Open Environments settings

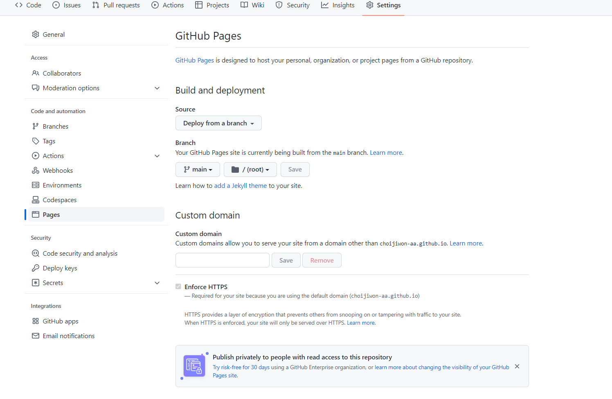point(97,185)
